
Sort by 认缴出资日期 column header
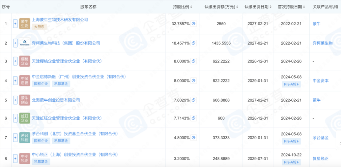(258, 7)
